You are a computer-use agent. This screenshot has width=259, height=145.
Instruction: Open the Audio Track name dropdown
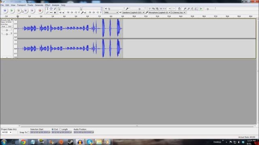point(6,20)
